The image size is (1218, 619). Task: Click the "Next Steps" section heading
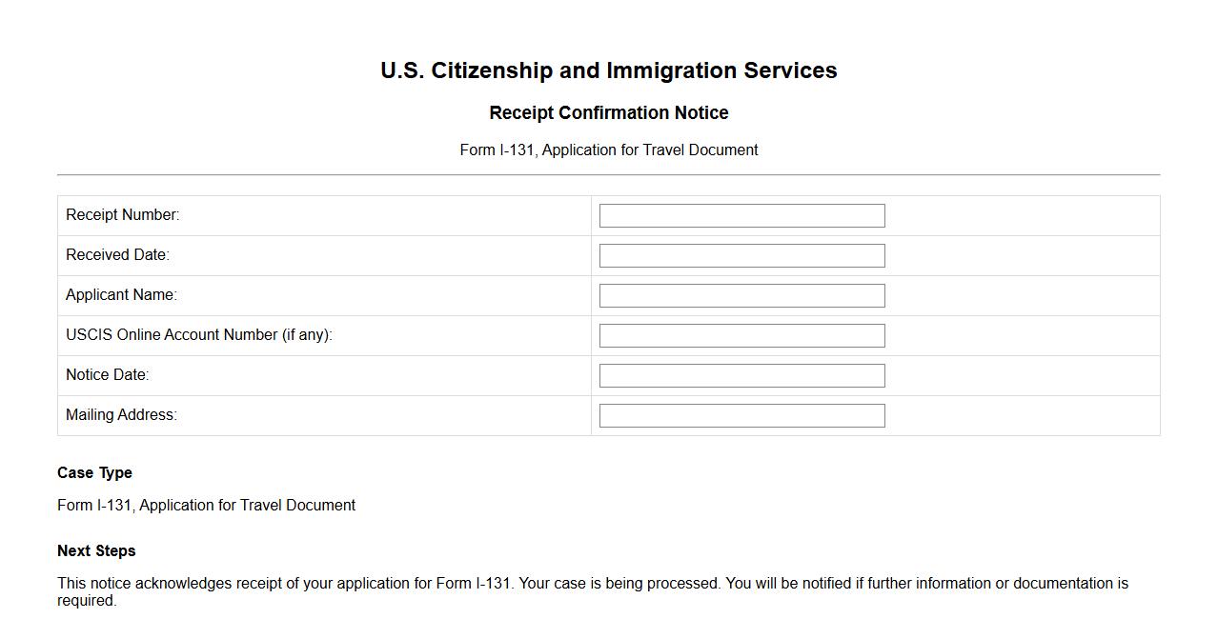tap(96, 551)
